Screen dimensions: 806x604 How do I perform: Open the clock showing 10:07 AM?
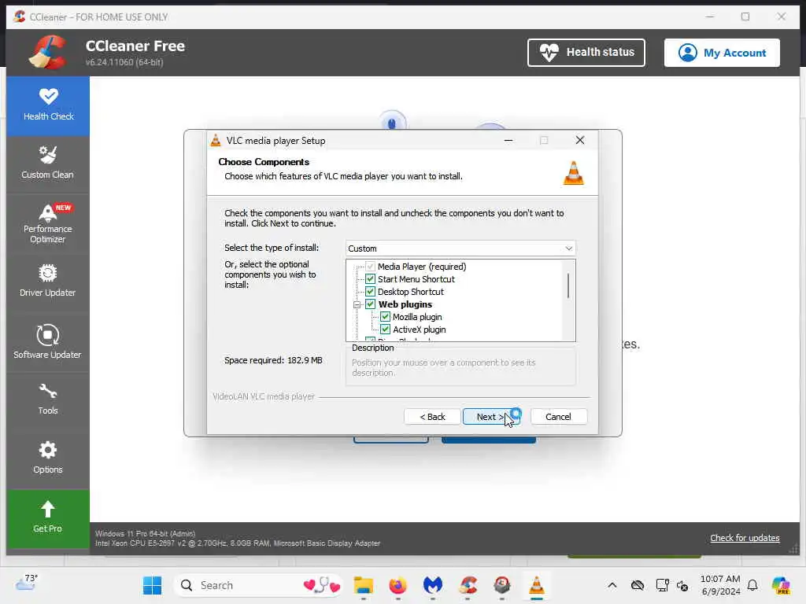[x=720, y=585]
